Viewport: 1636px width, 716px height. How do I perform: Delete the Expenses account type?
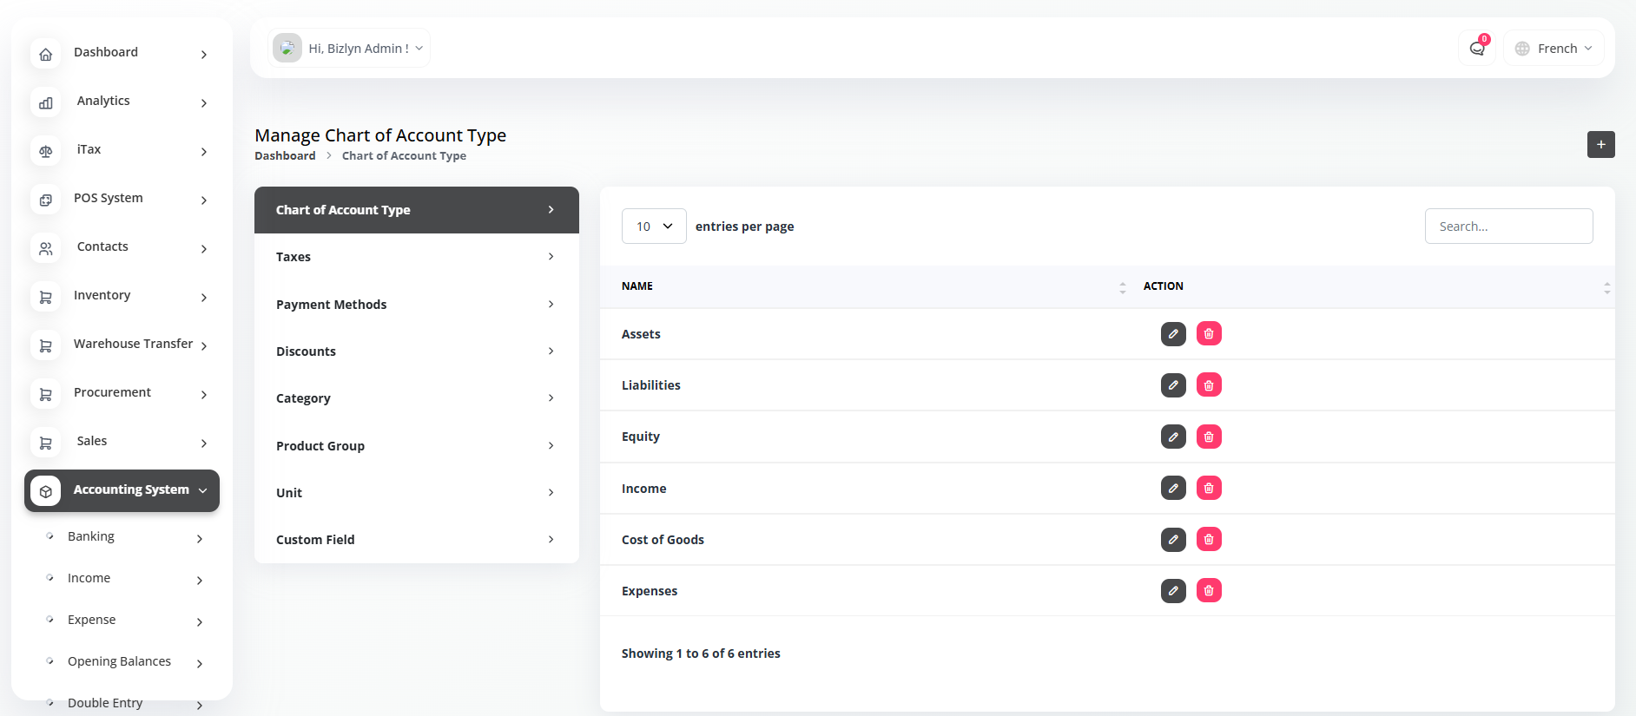pyautogui.click(x=1209, y=591)
